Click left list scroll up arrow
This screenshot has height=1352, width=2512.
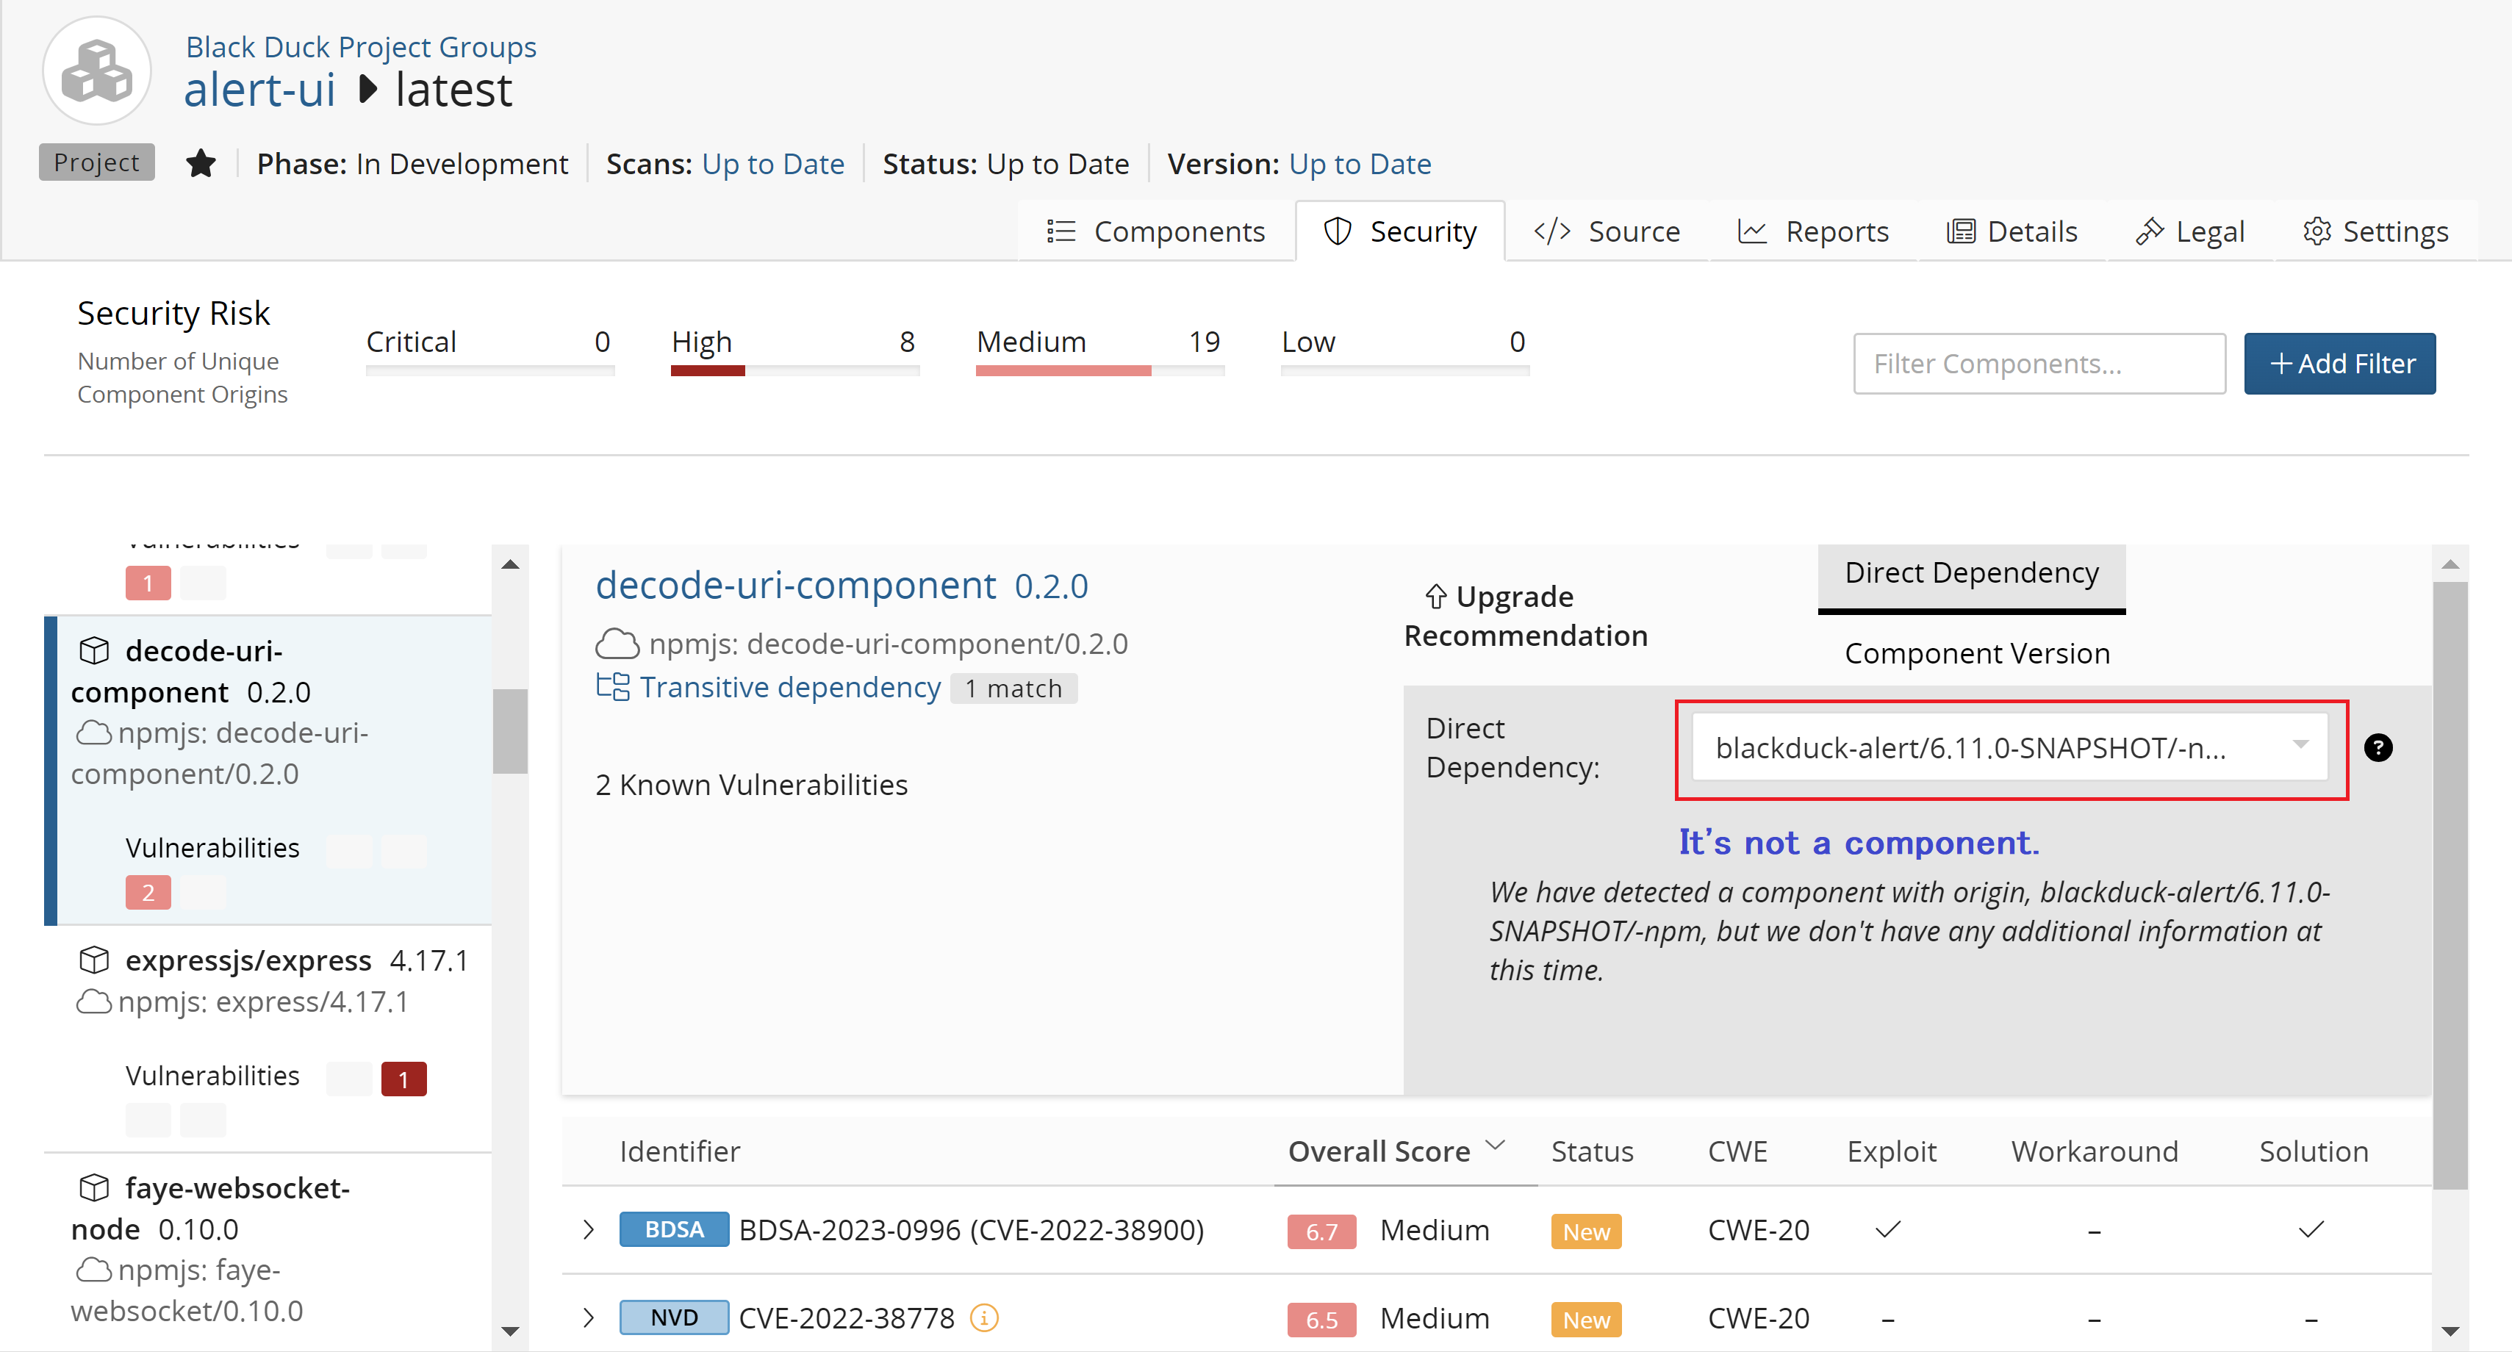(x=510, y=564)
